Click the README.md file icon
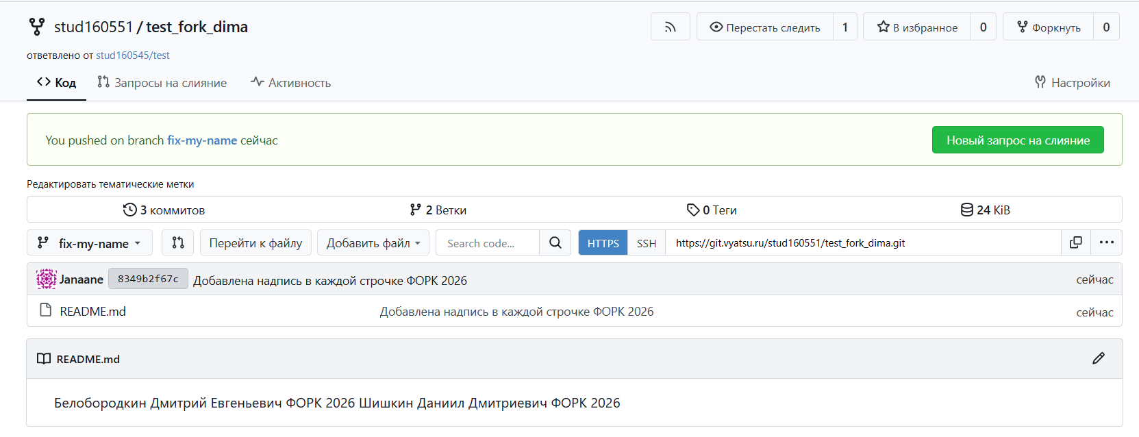The height and width of the screenshot is (437, 1139). point(46,310)
